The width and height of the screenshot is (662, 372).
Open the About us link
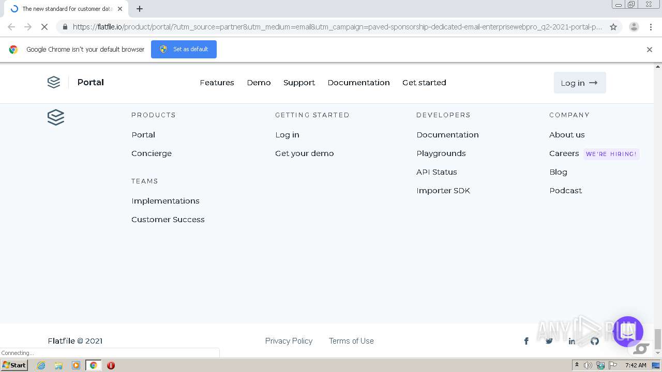567,135
